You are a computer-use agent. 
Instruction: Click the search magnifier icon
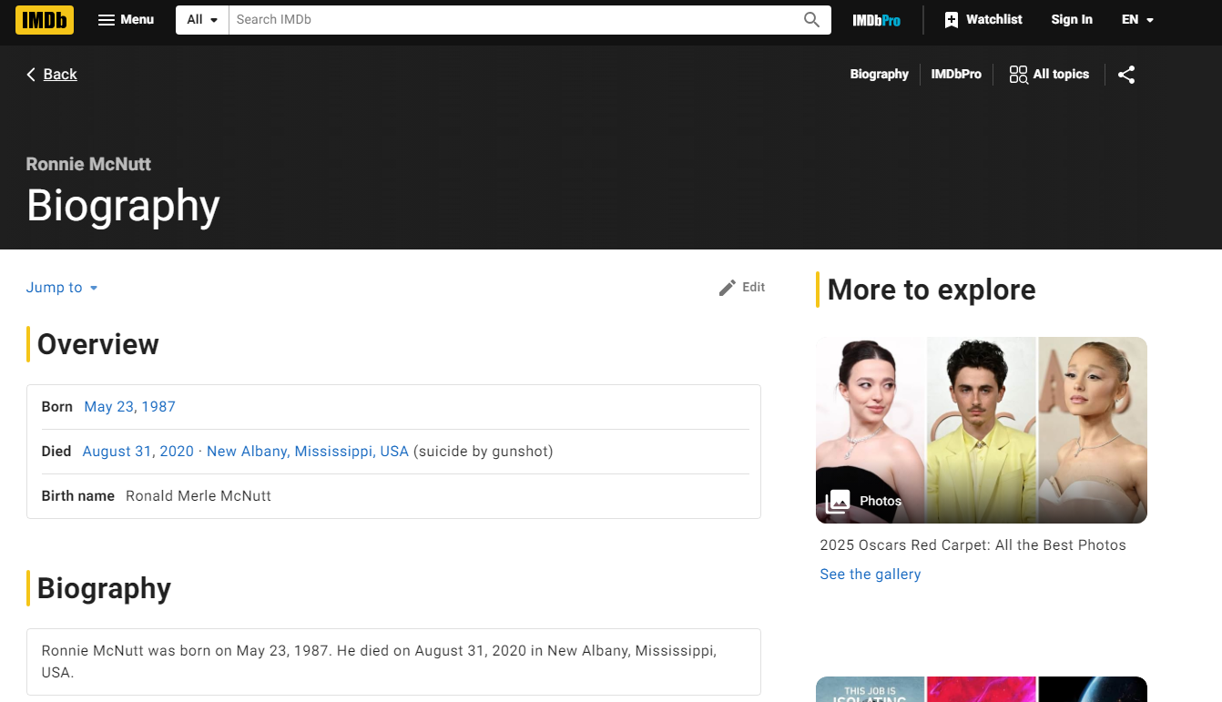click(x=811, y=20)
